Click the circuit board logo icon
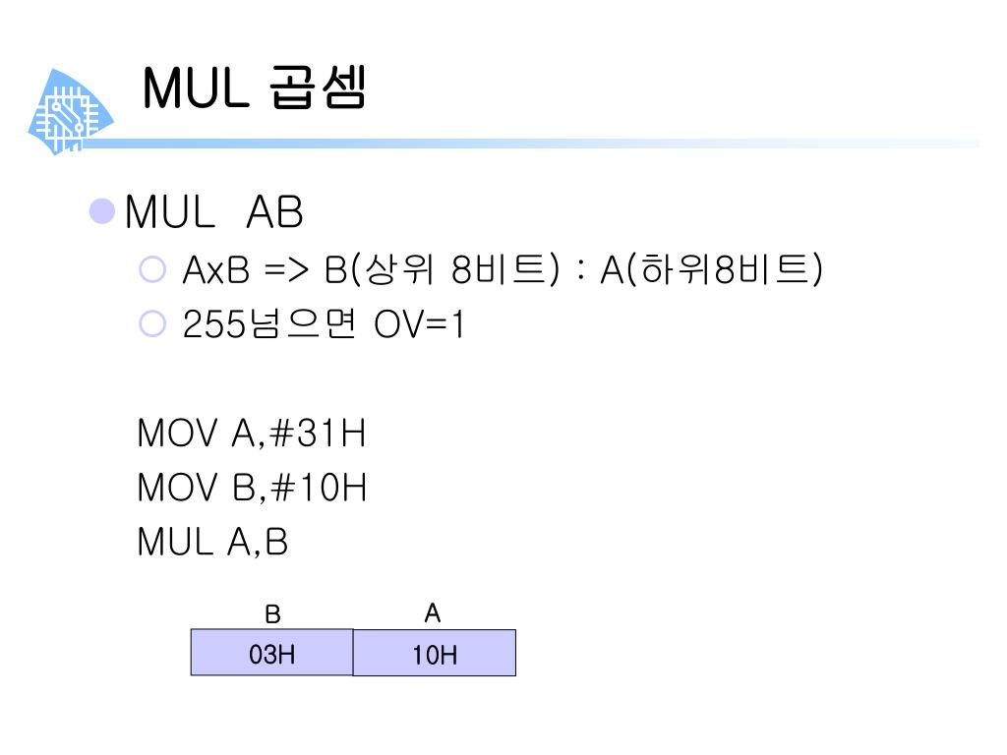Image resolution: width=1007 pixels, height=755 pixels. point(71,112)
